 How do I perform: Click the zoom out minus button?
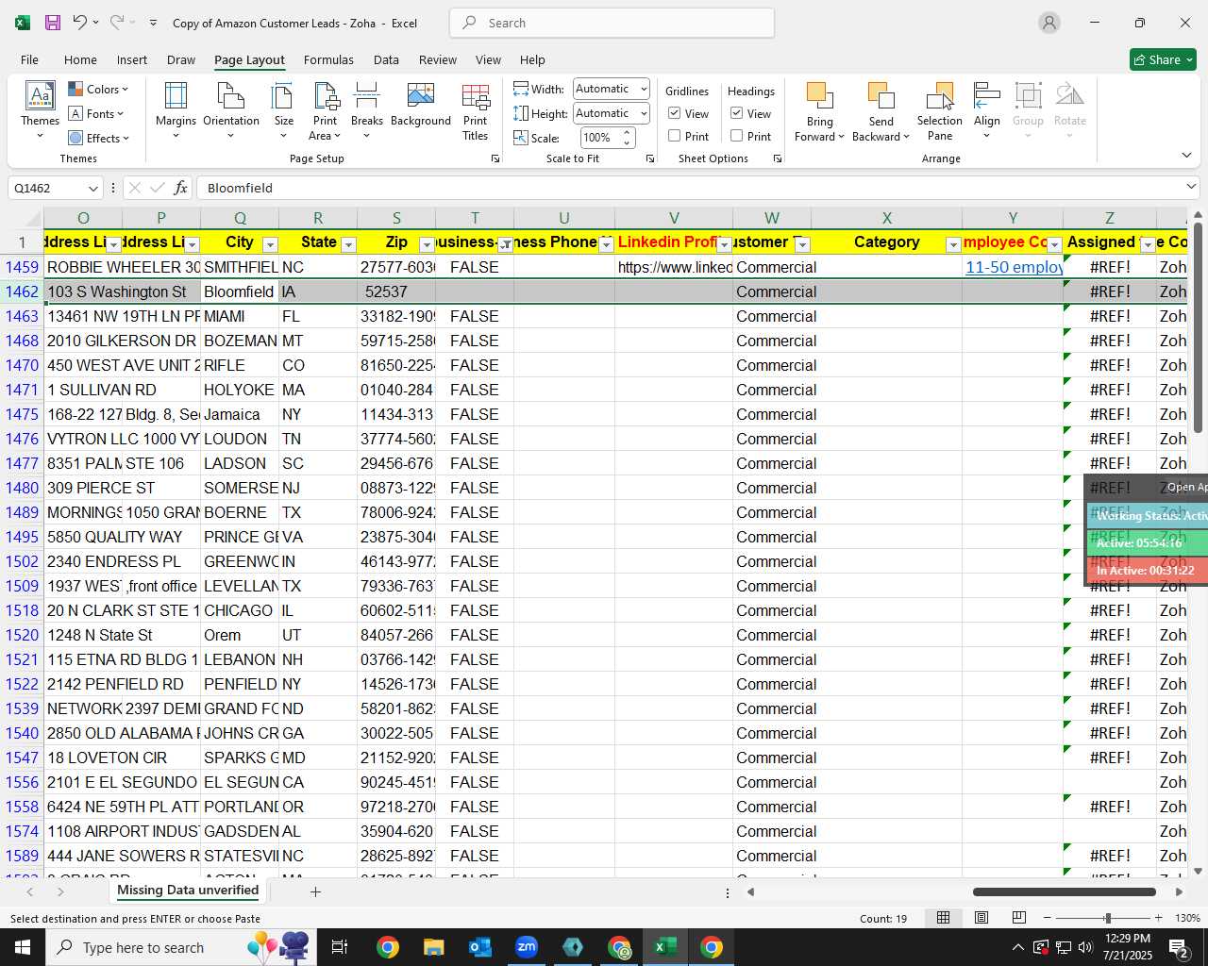click(1047, 918)
